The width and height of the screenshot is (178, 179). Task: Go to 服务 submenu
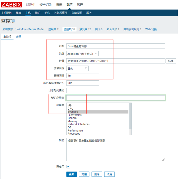89,13
